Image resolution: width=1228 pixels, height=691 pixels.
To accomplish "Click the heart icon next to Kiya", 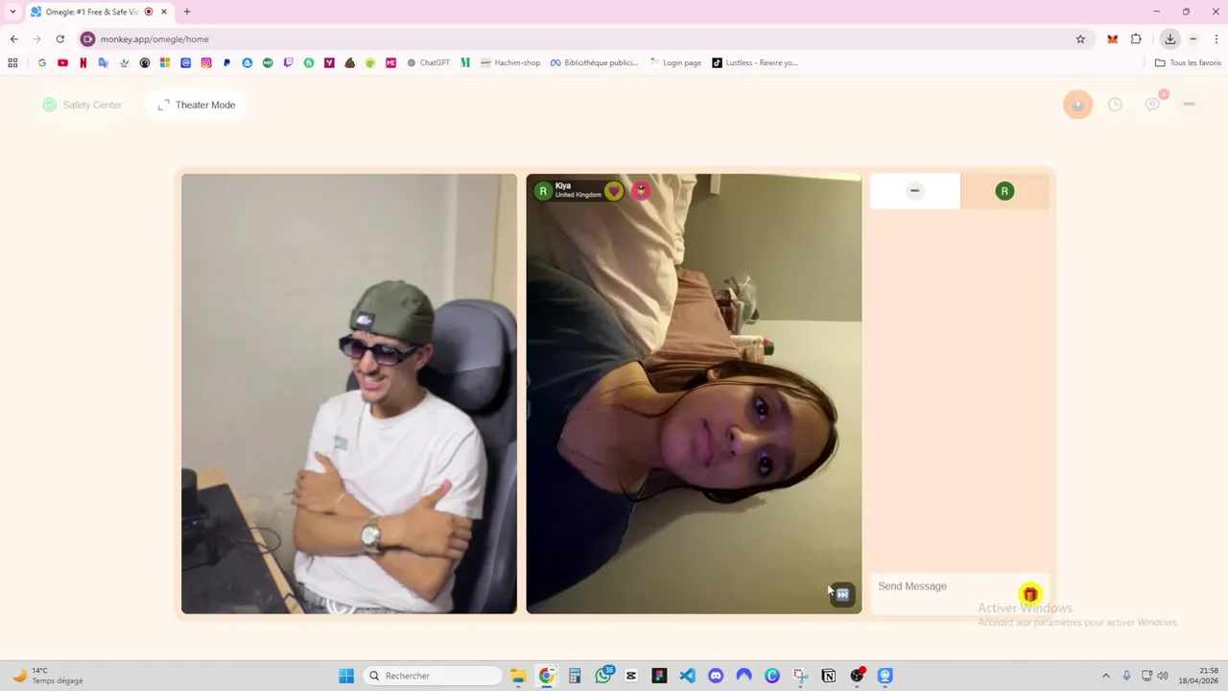I will coord(614,191).
